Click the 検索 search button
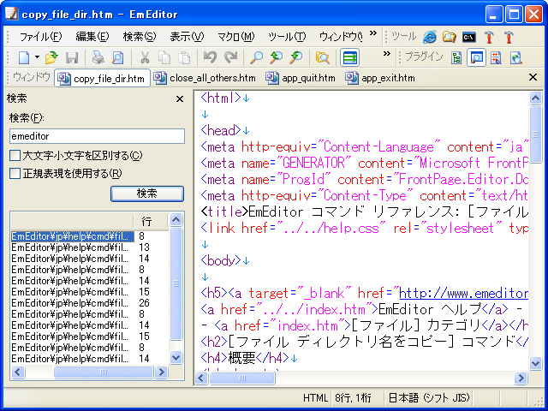 click(x=147, y=194)
